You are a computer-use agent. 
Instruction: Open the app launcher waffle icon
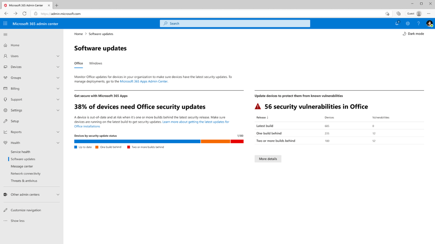click(x=5, y=23)
